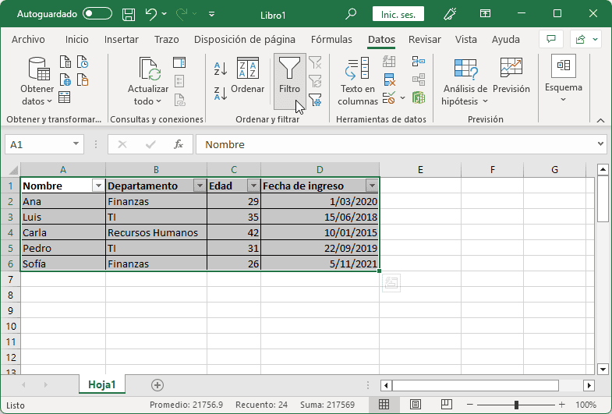Sort descending with the Z-A icon
Image resolution: width=612 pixels, height=414 pixels.
pos(221,94)
